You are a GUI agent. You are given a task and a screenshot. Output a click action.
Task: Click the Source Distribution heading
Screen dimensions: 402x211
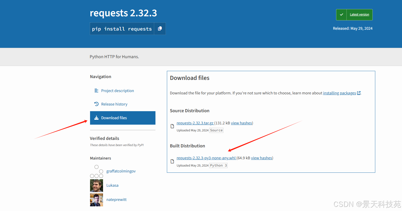(x=190, y=111)
